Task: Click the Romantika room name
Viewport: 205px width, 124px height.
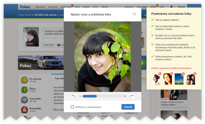Action: [35, 109]
